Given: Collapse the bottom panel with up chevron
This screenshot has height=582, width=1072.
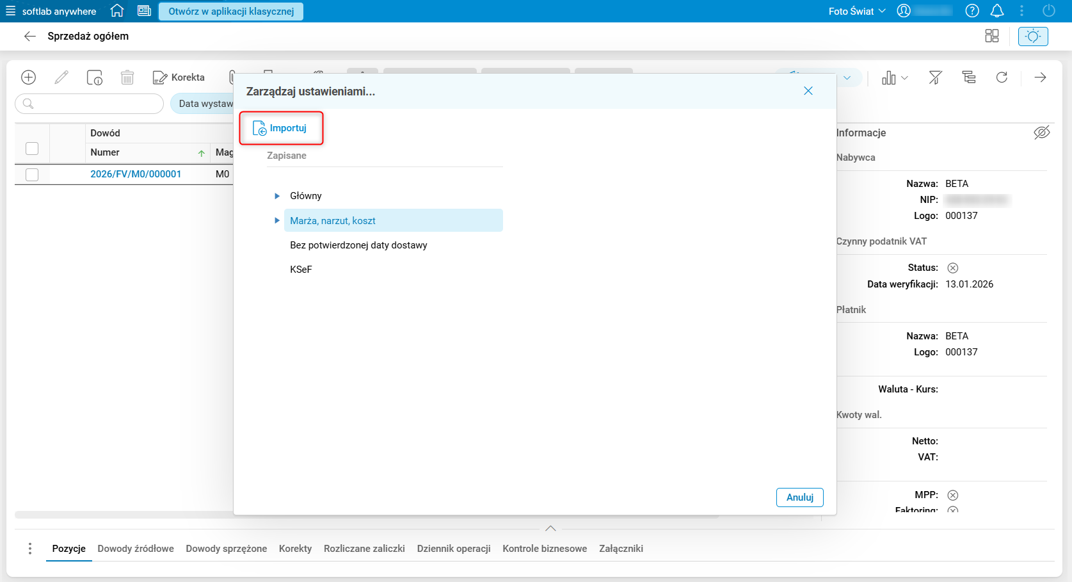Looking at the screenshot, I should click(x=550, y=528).
